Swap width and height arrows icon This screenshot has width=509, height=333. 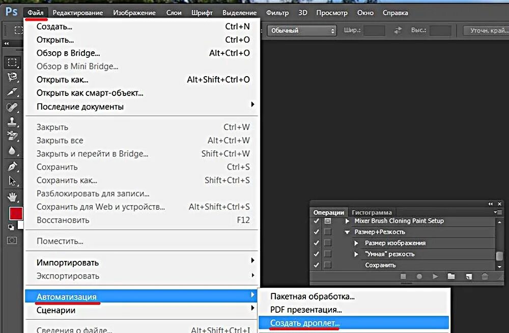pyautogui.click(x=398, y=30)
